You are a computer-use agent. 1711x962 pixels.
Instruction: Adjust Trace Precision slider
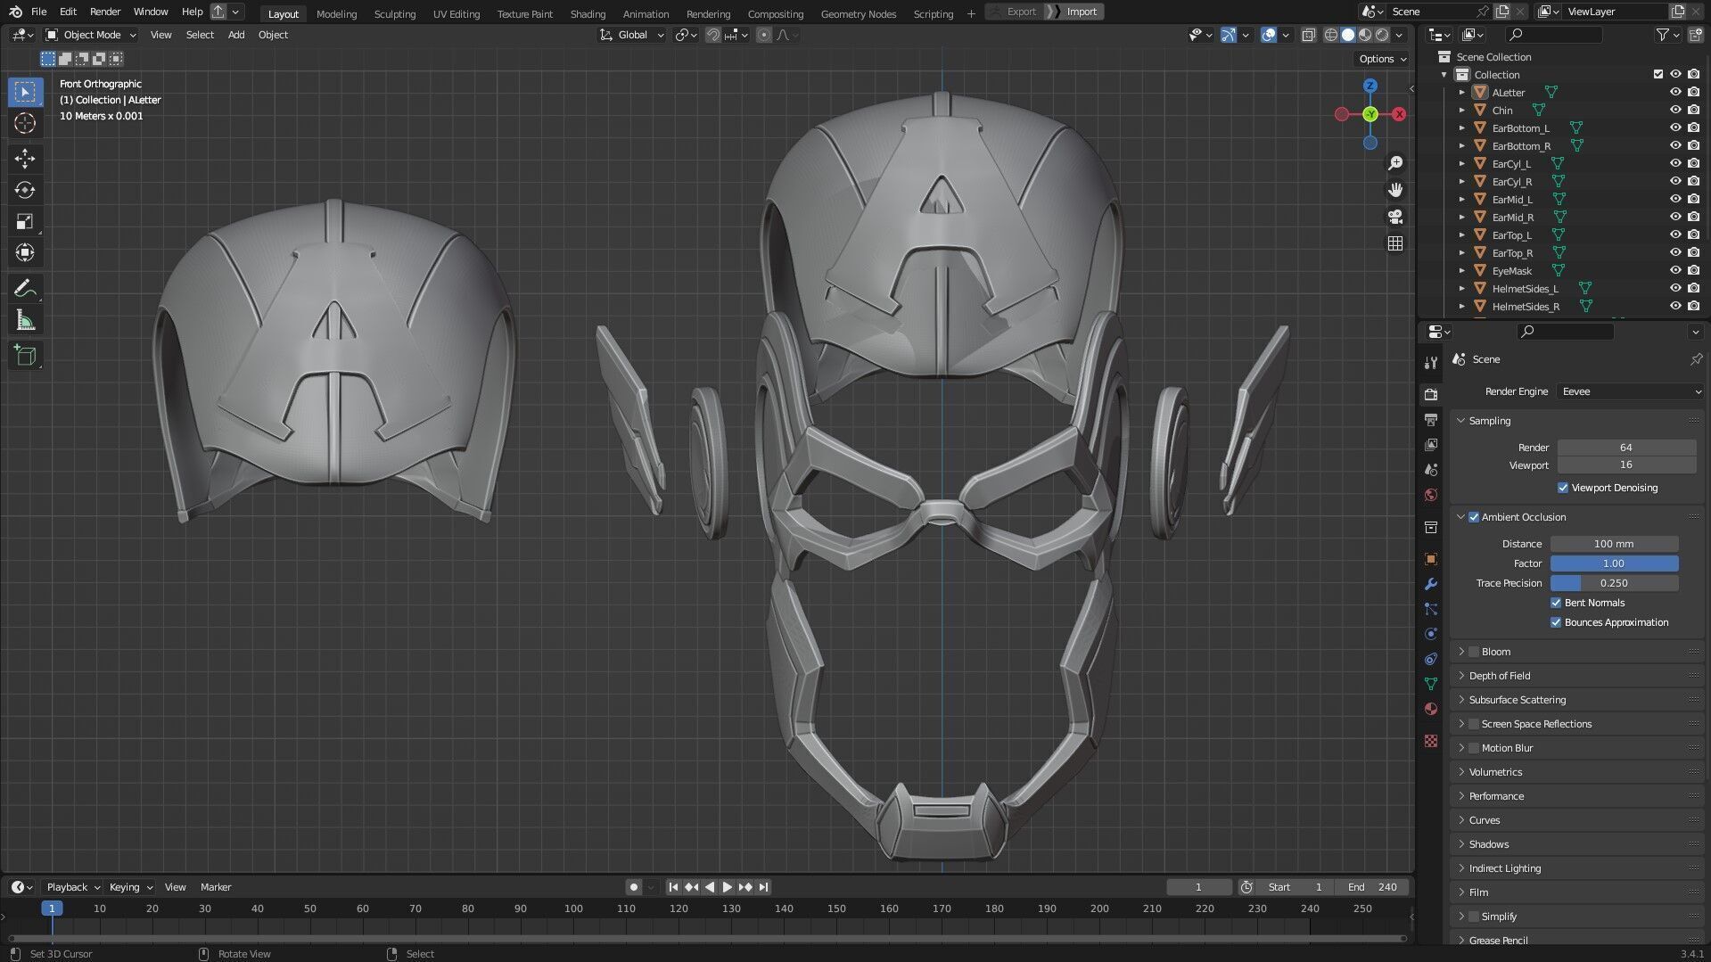tap(1614, 583)
